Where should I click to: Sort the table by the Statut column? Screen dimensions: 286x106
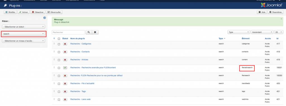pos(65,39)
